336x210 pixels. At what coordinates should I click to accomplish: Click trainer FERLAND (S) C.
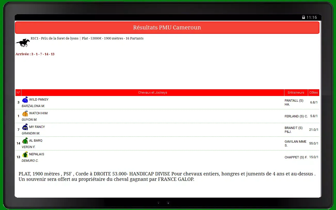[296, 116]
